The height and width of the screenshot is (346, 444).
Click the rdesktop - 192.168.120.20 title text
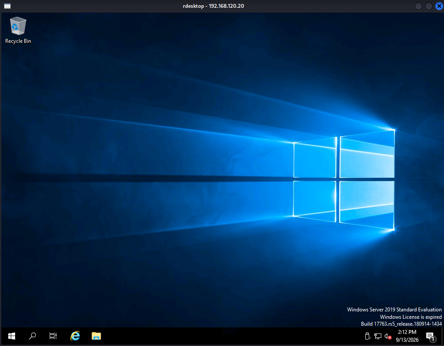pyautogui.click(x=213, y=6)
